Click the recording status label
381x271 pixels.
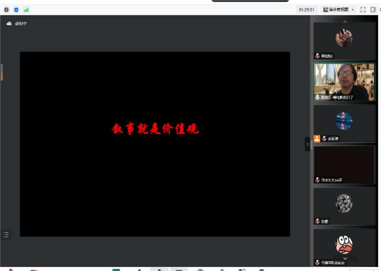[20, 24]
